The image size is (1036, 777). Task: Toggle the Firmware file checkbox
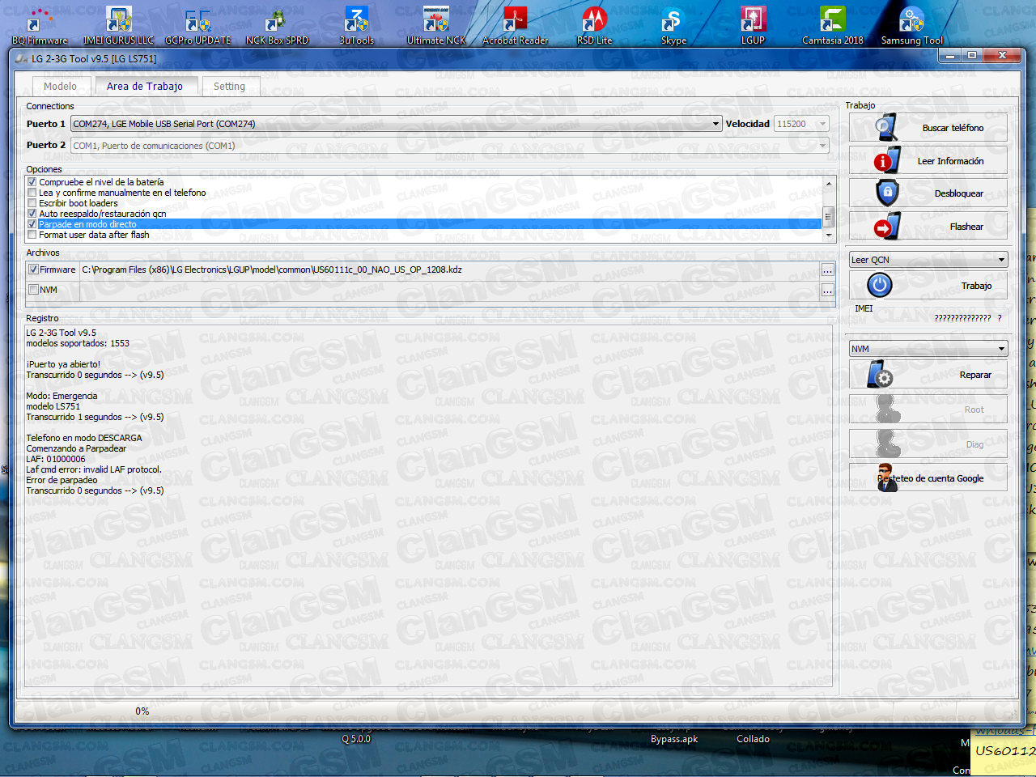tap(33, 270)
